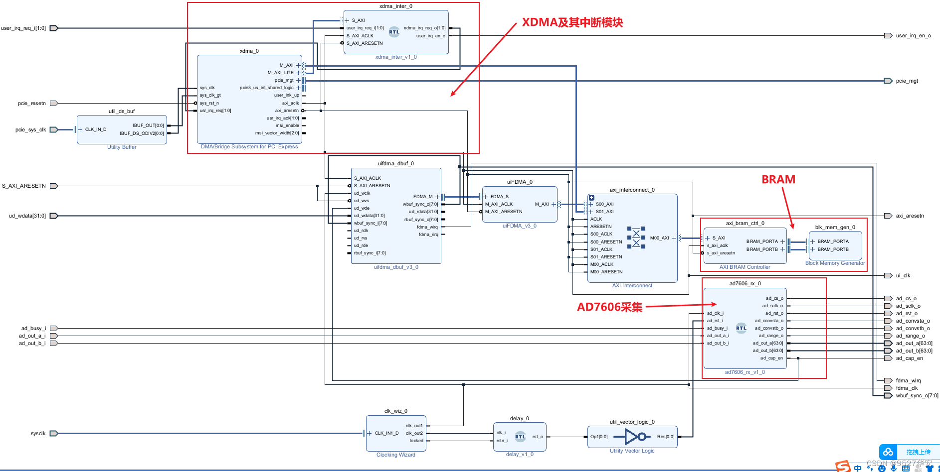The width and height of the screenshot is (940, 472).
Task: Click the 拖拽上传 upload button
Action: pyautogui.click(x=919, y=452)
